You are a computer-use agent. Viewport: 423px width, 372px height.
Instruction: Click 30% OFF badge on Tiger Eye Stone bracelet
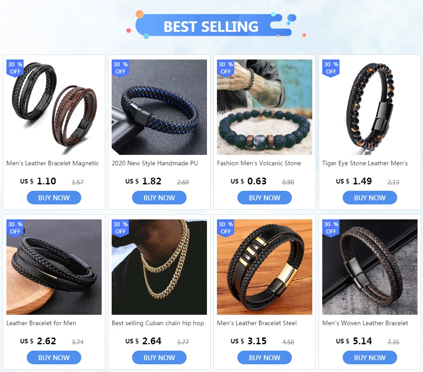[331, 68]
